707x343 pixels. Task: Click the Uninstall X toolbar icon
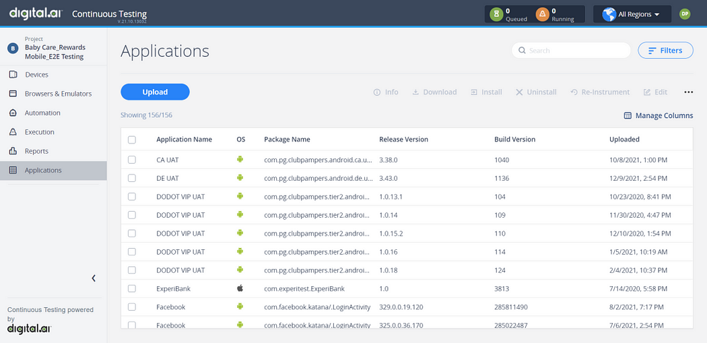pos(519,92)
